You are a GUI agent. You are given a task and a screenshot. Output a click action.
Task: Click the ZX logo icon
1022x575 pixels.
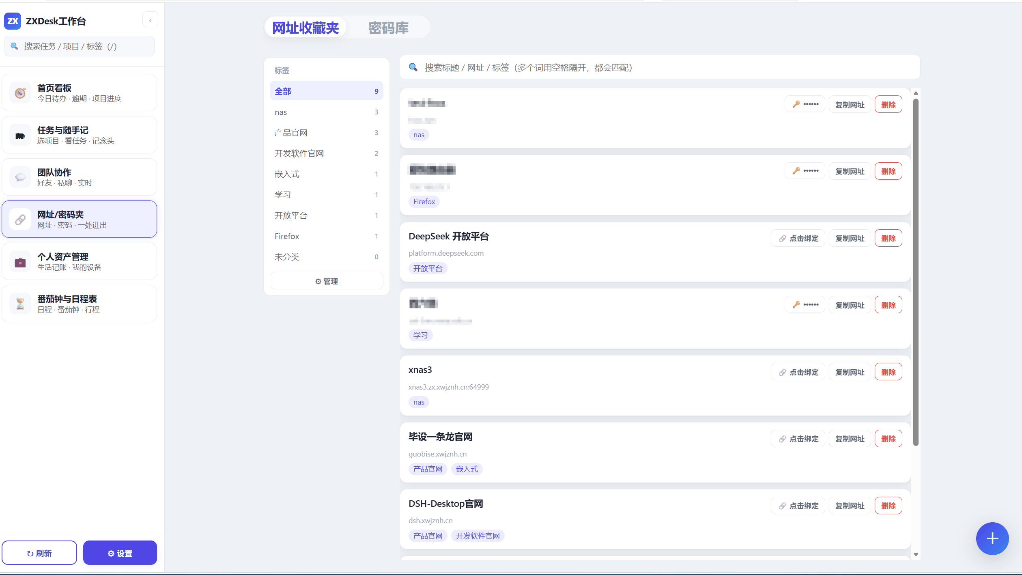pos(13,21)
